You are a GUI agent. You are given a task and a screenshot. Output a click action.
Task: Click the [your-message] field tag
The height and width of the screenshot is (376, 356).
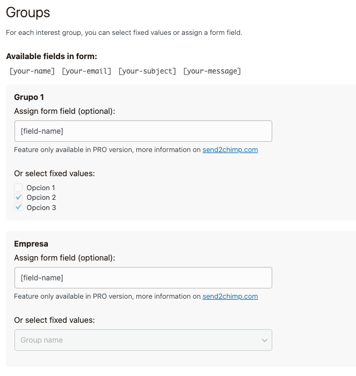(x=212, y=71)
